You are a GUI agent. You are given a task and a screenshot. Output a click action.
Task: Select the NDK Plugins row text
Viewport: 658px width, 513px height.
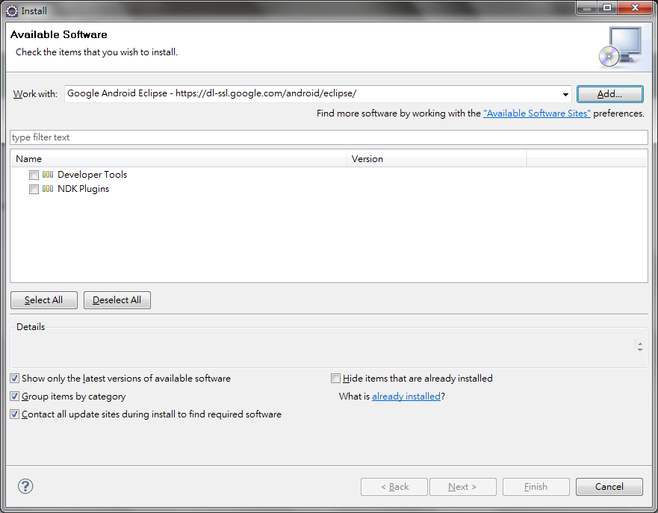(x=83, y=189)
